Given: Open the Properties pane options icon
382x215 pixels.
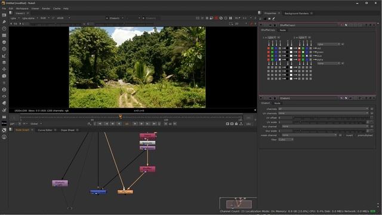Looking at the screenshot, I should pos(260,13).
